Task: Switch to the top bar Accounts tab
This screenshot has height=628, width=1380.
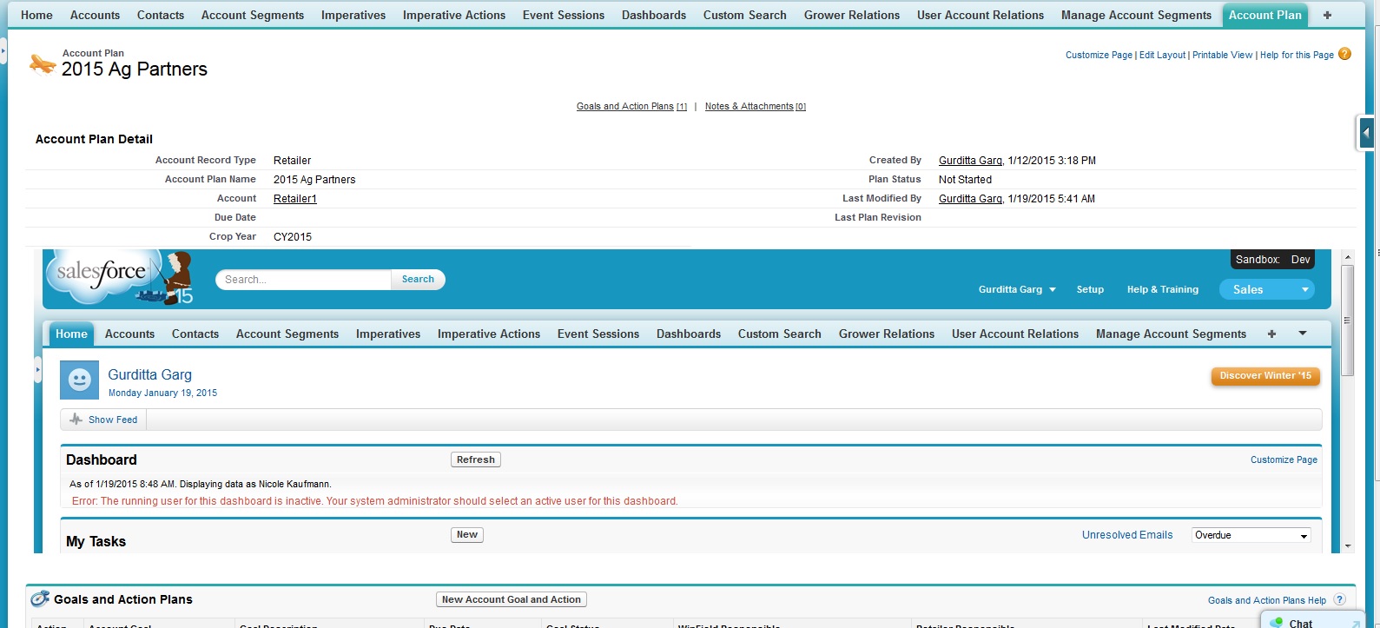Action: pos(95,15)
